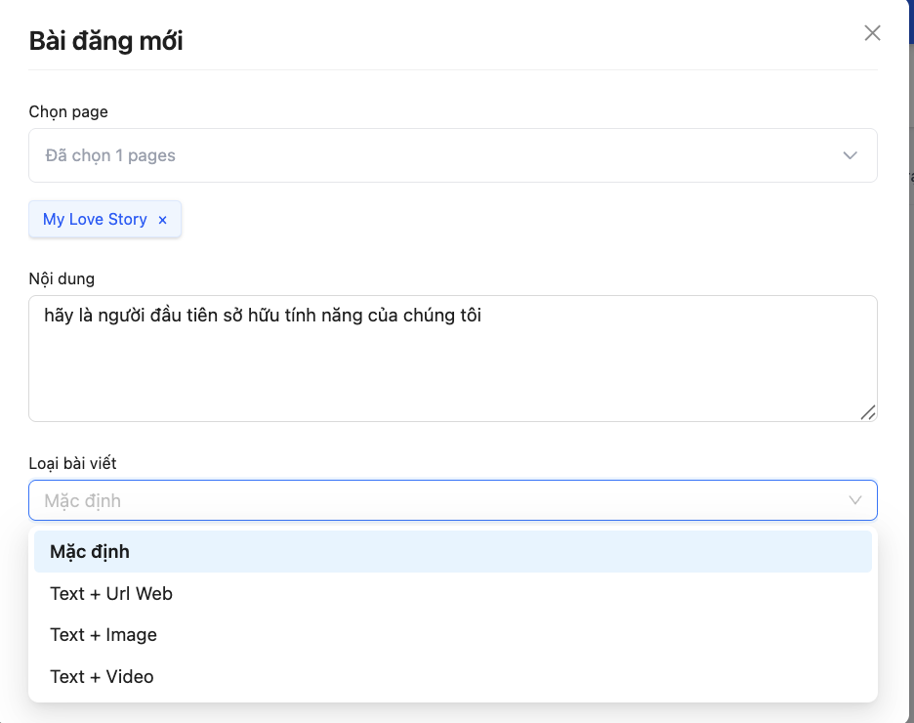Viewport: 914px width, 723px height.
Task: Click the "My Love Story" tag label
Action: 95,220
